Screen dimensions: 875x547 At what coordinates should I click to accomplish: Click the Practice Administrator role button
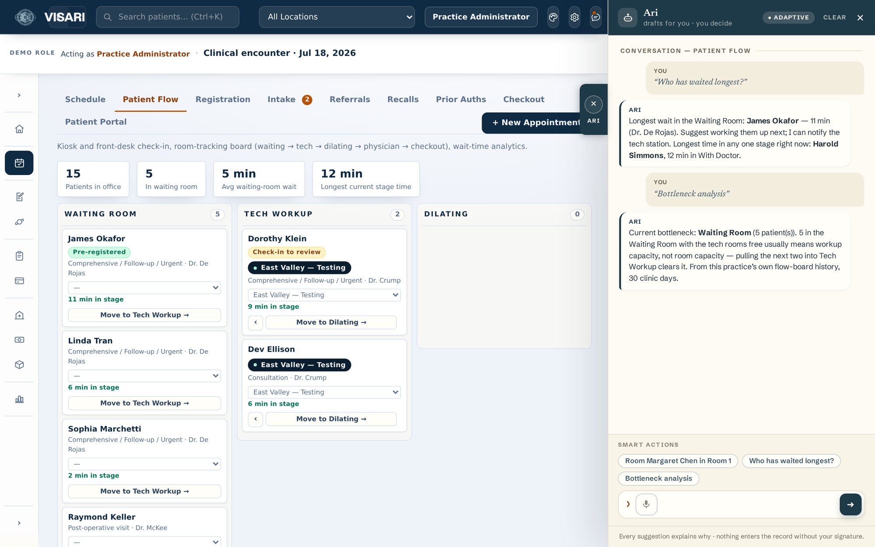481,17
